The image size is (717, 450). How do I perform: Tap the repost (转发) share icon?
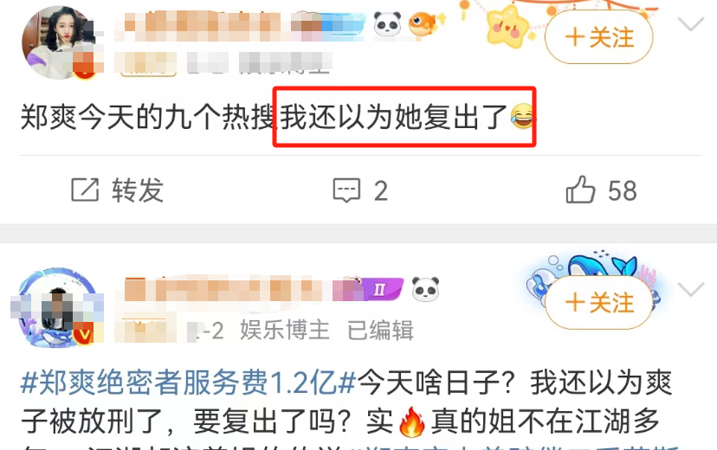(x=85, y=190)
